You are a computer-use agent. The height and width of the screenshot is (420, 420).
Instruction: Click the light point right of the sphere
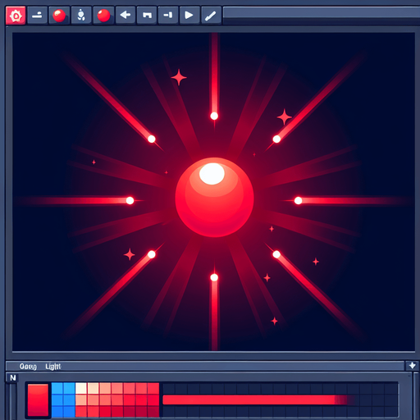pos(298,200)
